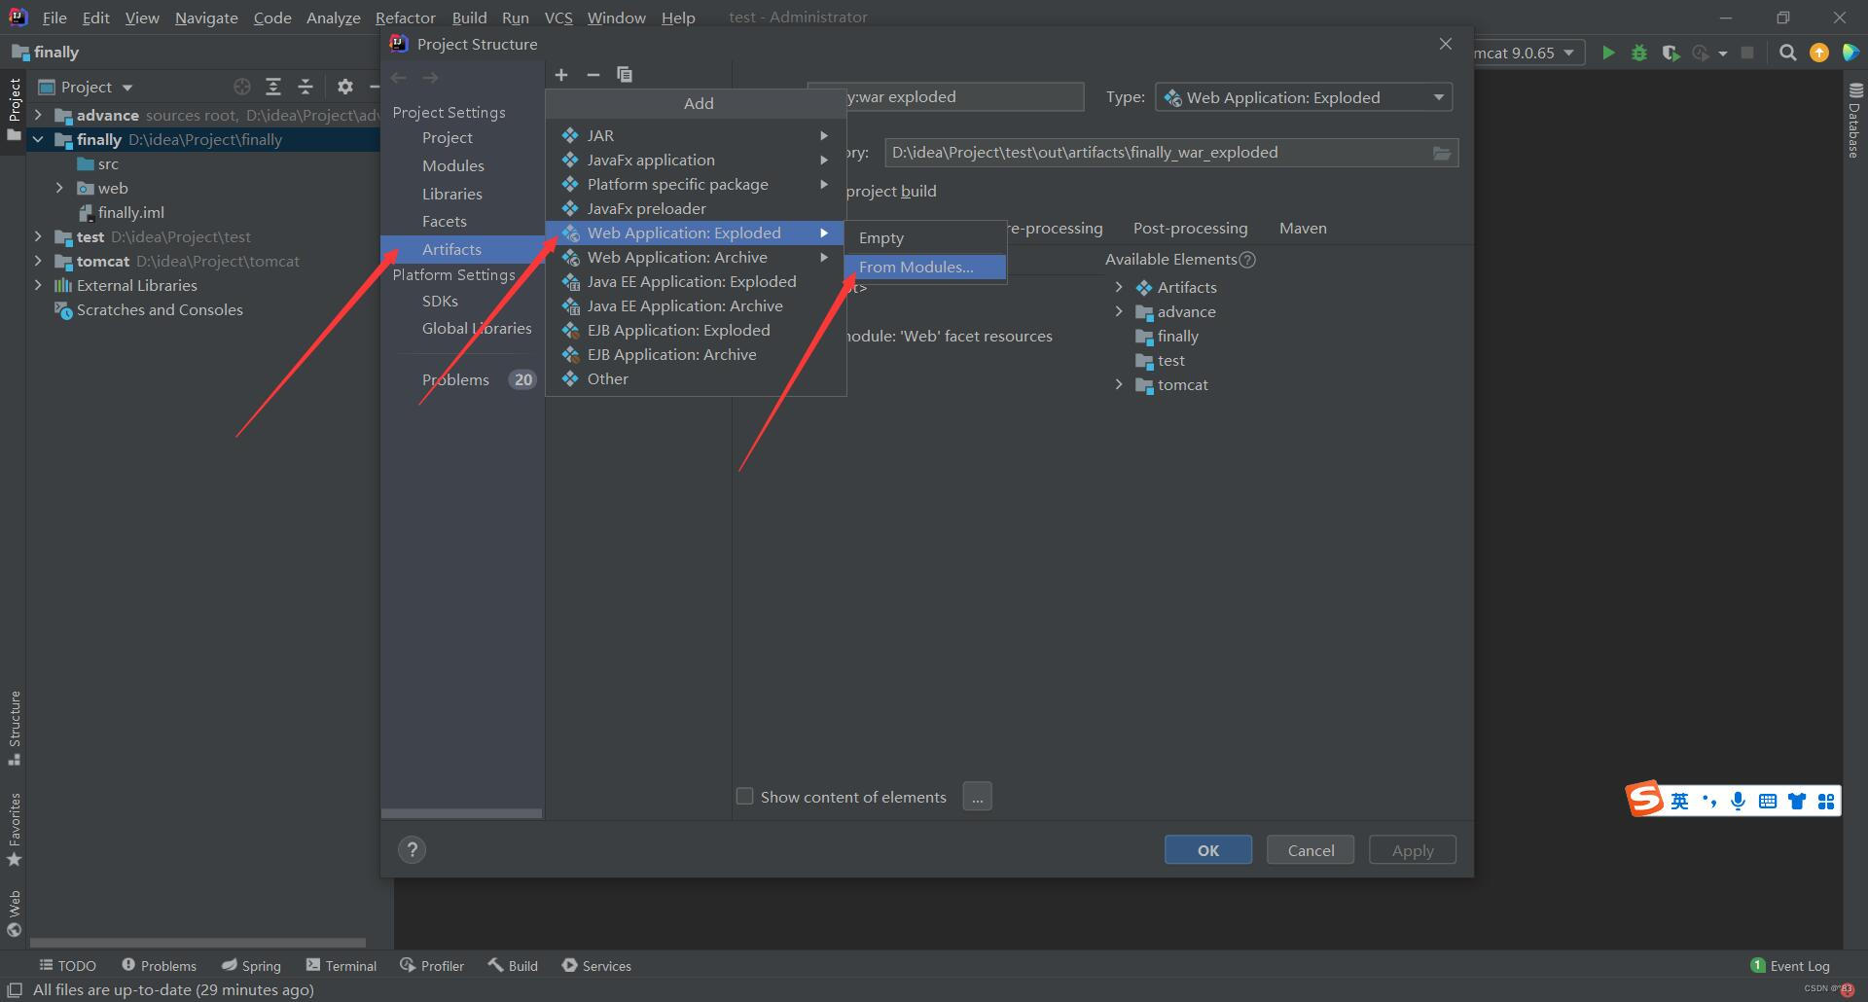This screenshot has width=1868, height=1002.
Task: Click the locate target icon in Project panel
Action: click(x=242, y=87)
